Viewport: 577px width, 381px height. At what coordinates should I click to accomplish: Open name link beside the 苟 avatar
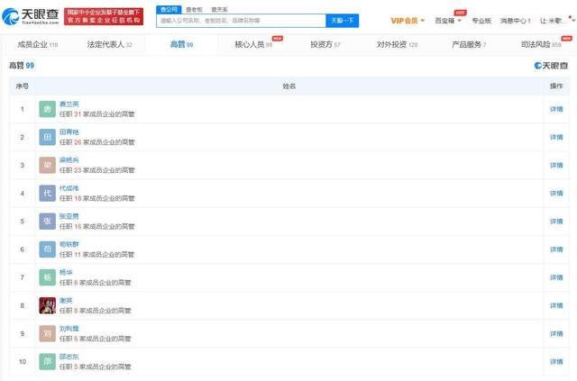pyautogui.click(x=69, y=244)
